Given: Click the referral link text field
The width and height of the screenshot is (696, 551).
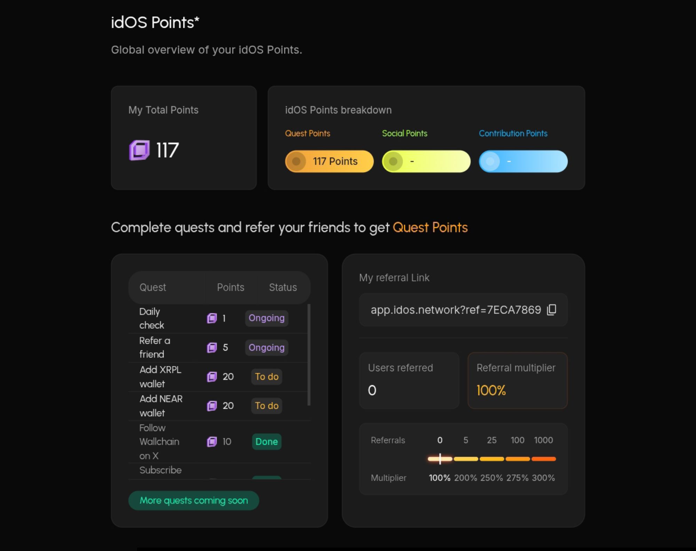Looking at the screenshot, I should (x=456, y=310).
